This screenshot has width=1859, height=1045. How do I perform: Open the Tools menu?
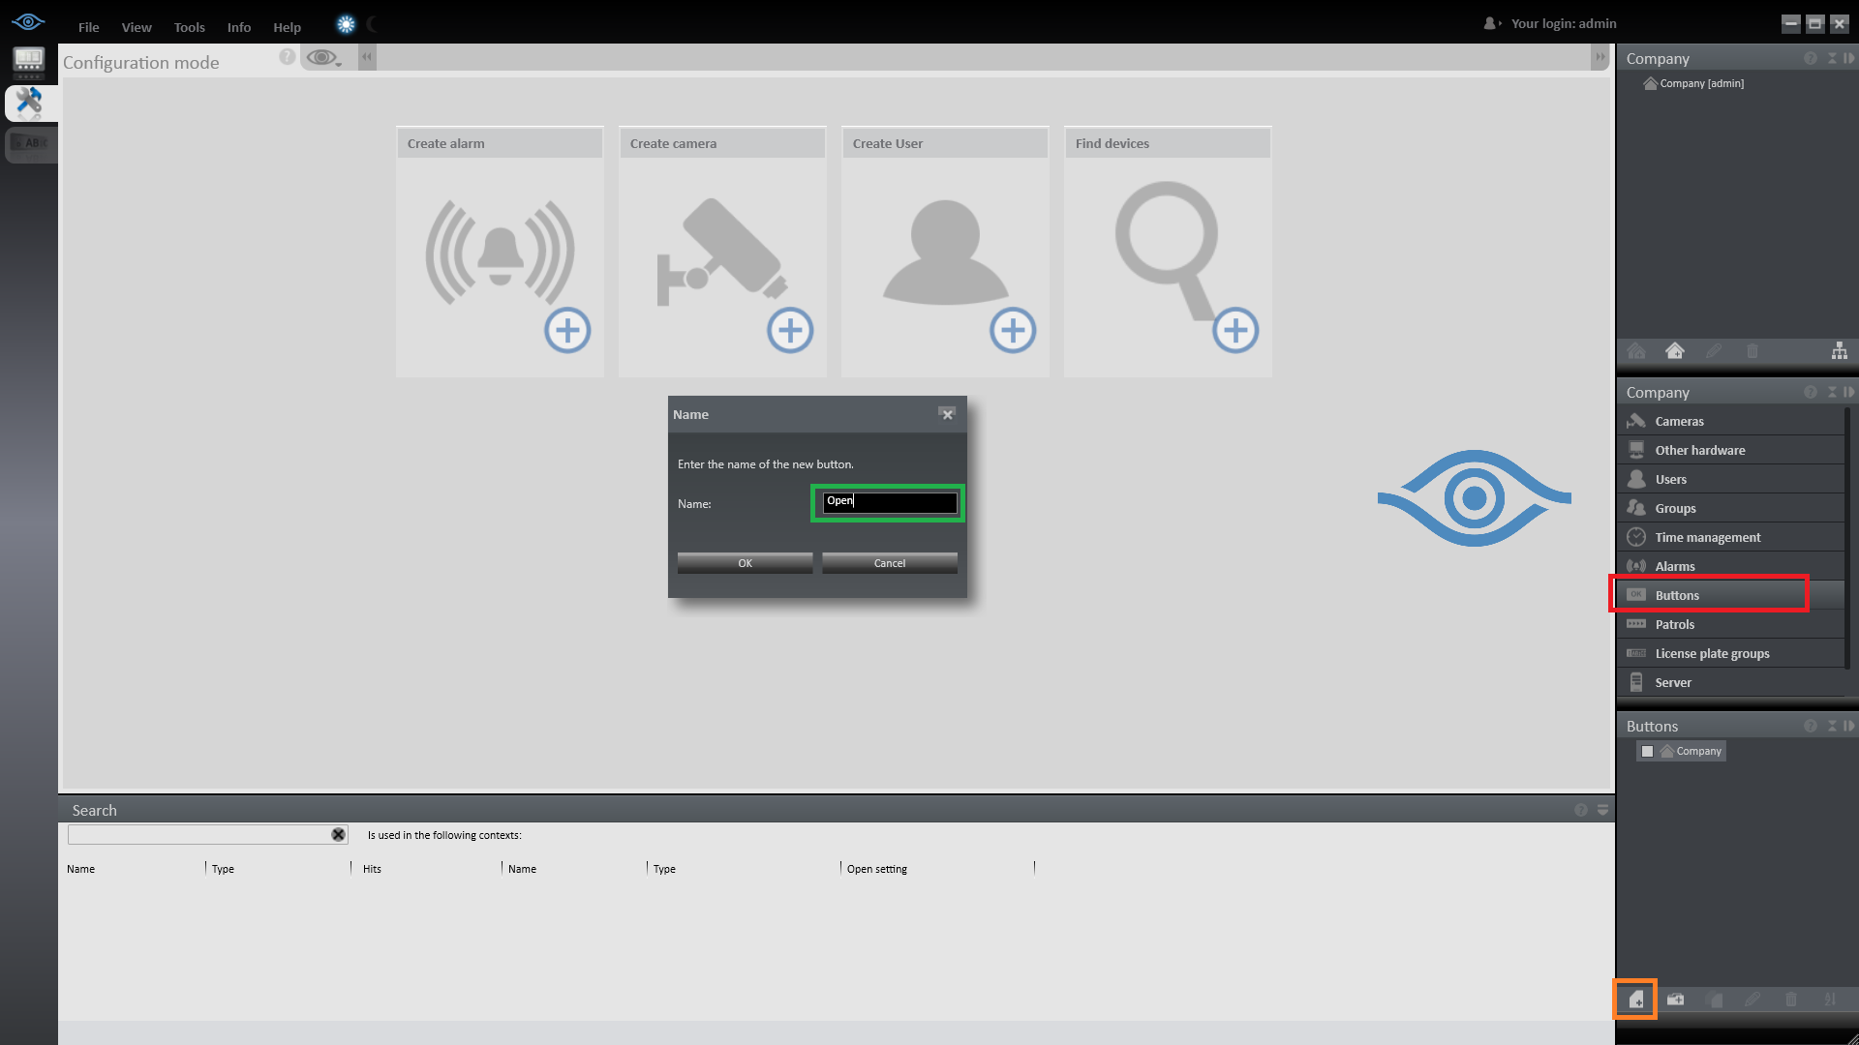[x=189, y=27]
